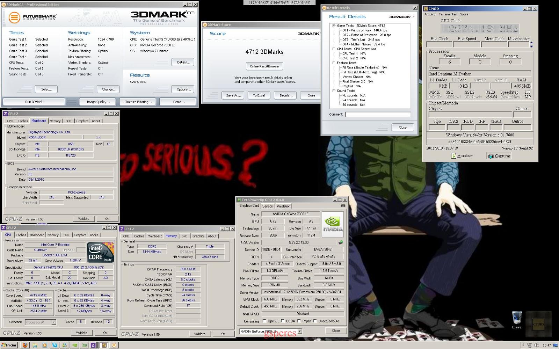Click the Futuremark Corporation logo

pos(32,17)
